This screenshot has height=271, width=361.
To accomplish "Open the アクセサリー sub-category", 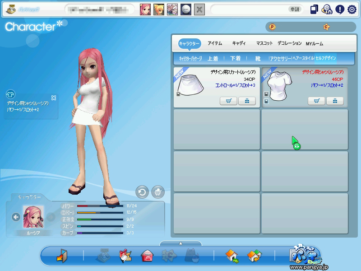I will pyautogui.click(x=280, y=59).
